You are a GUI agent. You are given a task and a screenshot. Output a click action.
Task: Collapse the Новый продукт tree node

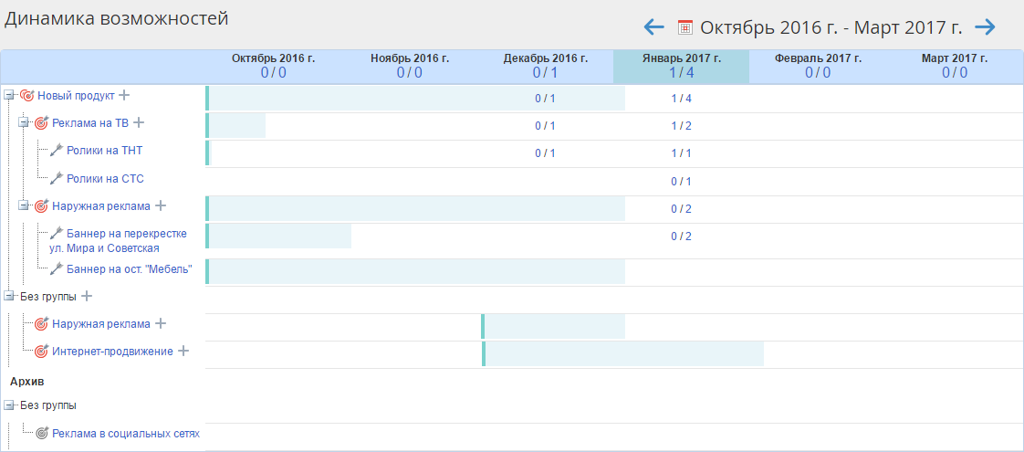click(9, 95)
